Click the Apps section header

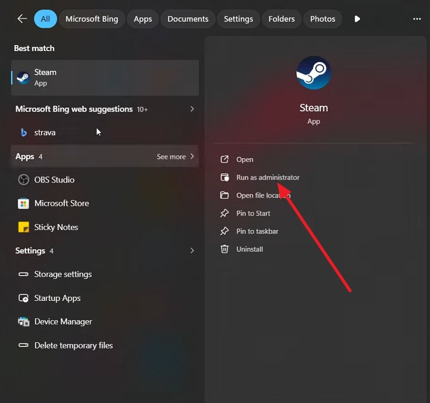point(25,157)
